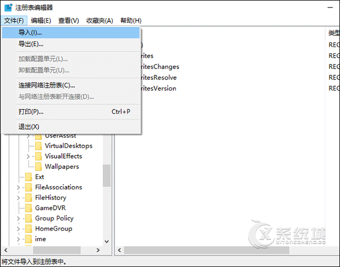Image resolution: width=340 pixels, height=267 pixels.
Task: Open the 编辑(E) menu
Action: [x=41, y=20]
